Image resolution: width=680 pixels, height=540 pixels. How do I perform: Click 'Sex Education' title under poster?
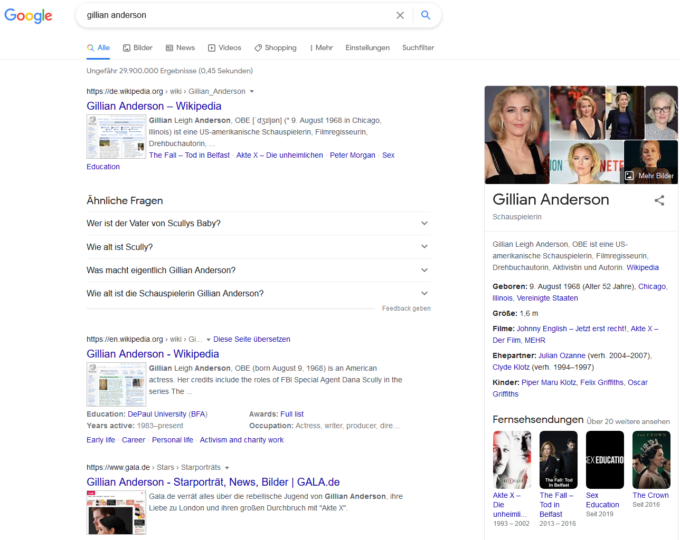point(602,500)
